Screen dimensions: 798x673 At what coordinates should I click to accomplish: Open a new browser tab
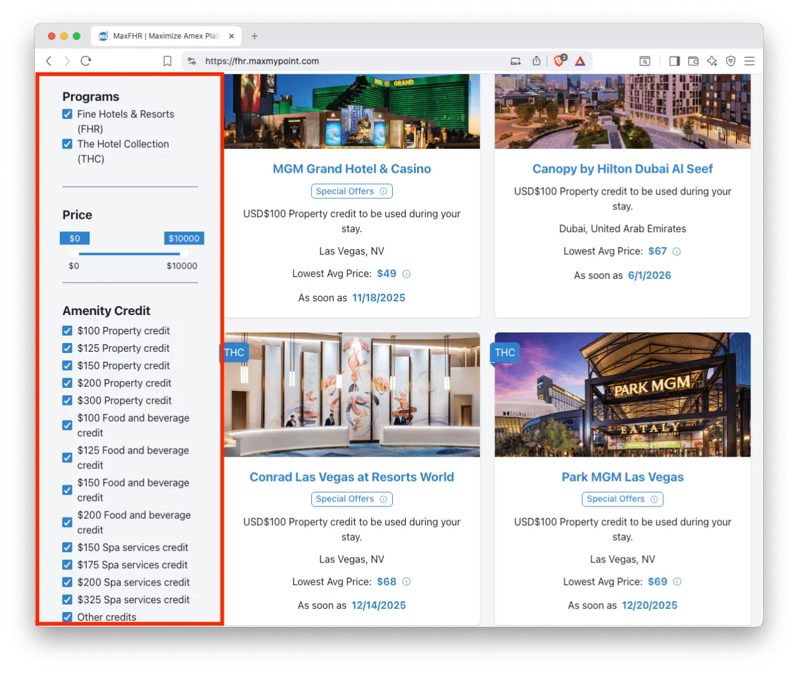pyautogui.click(x=254, y=36)
